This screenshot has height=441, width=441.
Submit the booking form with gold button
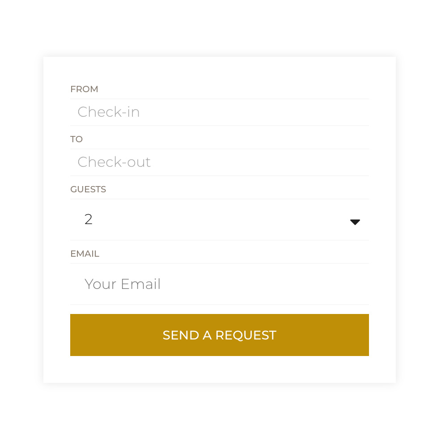tap(219, 335)
